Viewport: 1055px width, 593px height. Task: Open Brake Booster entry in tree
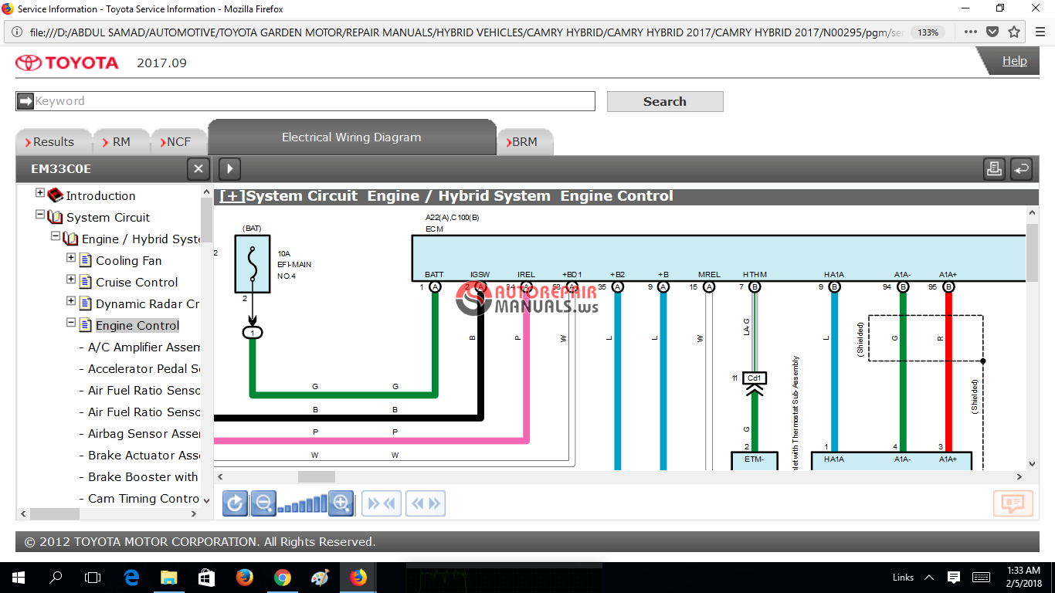pyautogui.click(x=143, y=477)
